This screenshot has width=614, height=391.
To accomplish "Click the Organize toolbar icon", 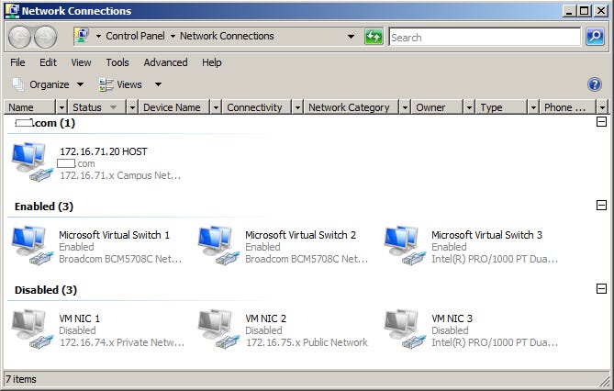I will (x=18, y=84).
